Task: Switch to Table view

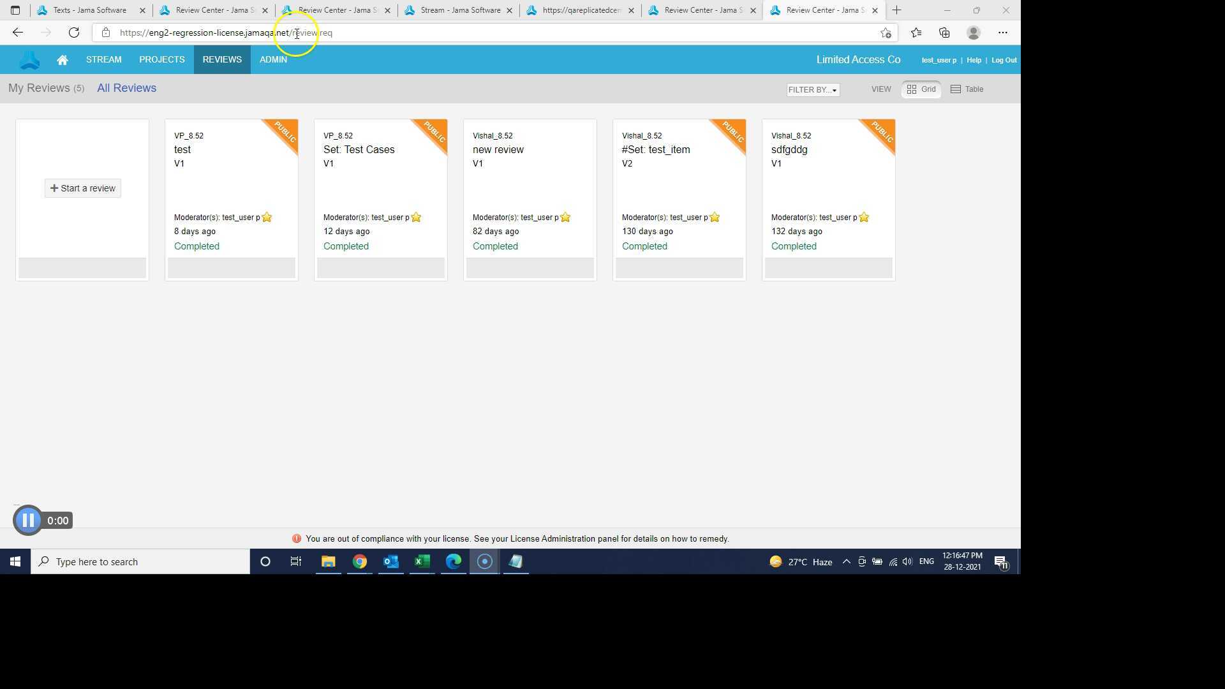Action: 967,89
